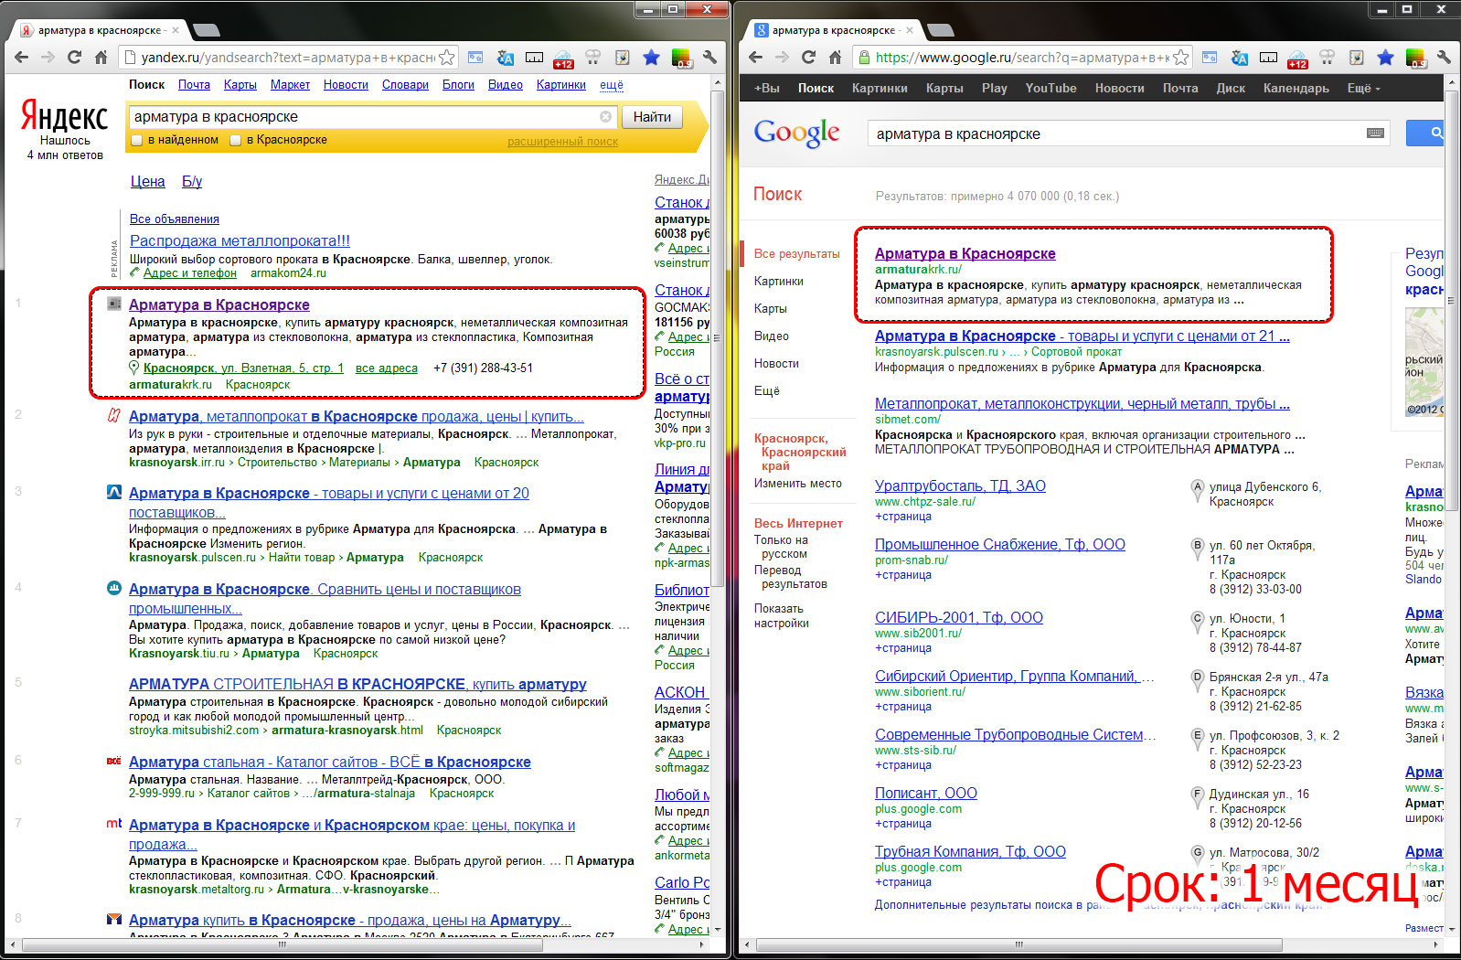This screenshot has height=960, width=1461.
Task: Click 'Перевод результатов' in the Google sidebar
Action: tap(791, 577)
